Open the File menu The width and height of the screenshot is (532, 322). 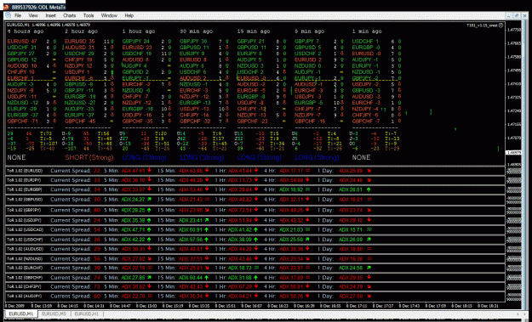pyautogui.click(x=18, y=15)
